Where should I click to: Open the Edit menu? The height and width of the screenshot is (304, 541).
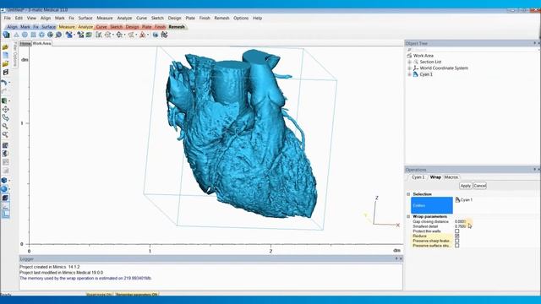(x=19, y=18)
